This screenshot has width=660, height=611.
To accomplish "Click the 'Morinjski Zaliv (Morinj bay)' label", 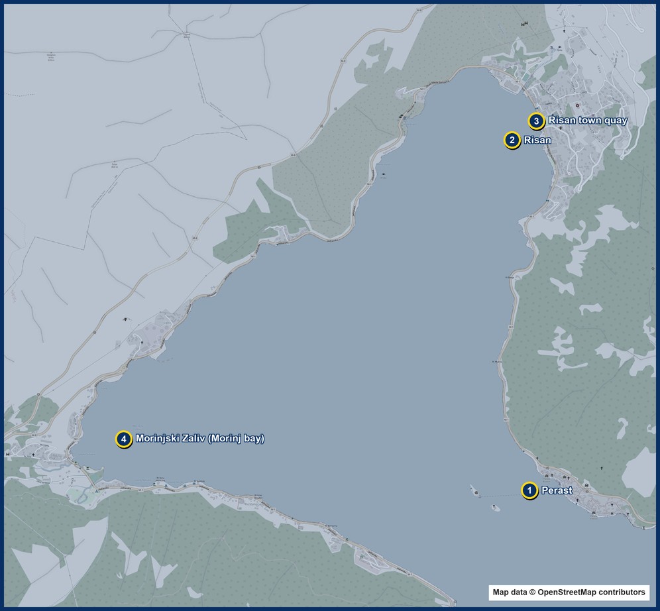I will (200, 439).
